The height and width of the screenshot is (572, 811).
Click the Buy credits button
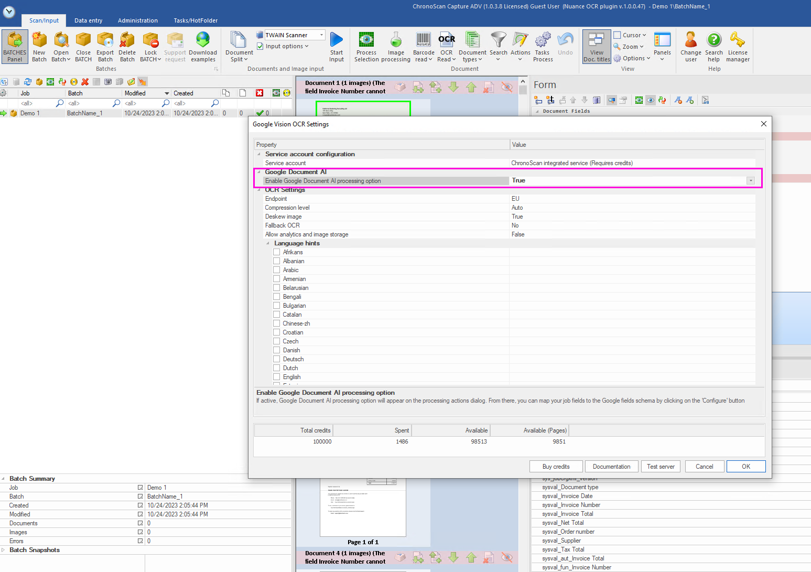pyautogui.click(x=556, y=467)
